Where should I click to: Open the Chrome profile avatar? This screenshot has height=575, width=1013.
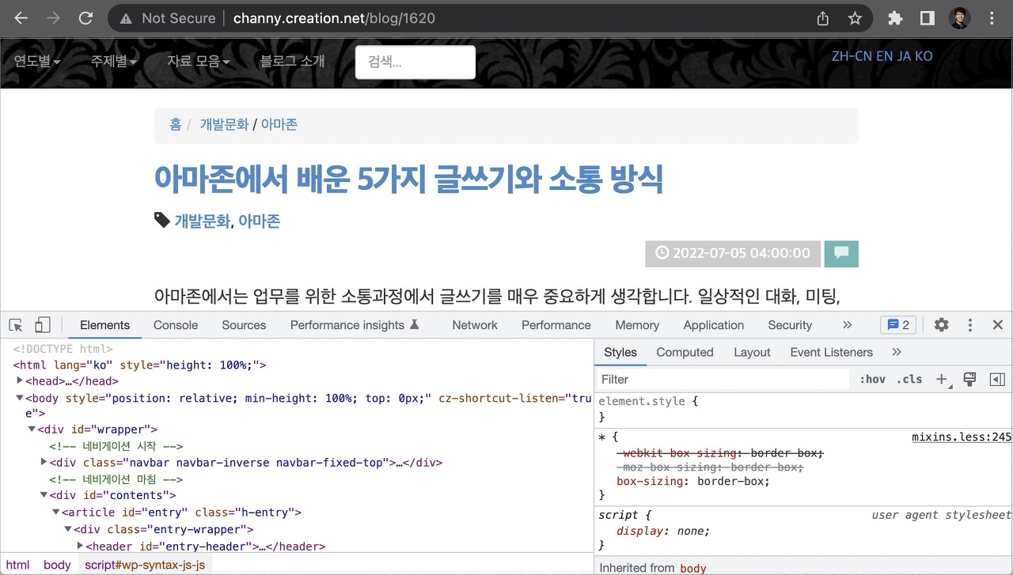coord(960,18)
